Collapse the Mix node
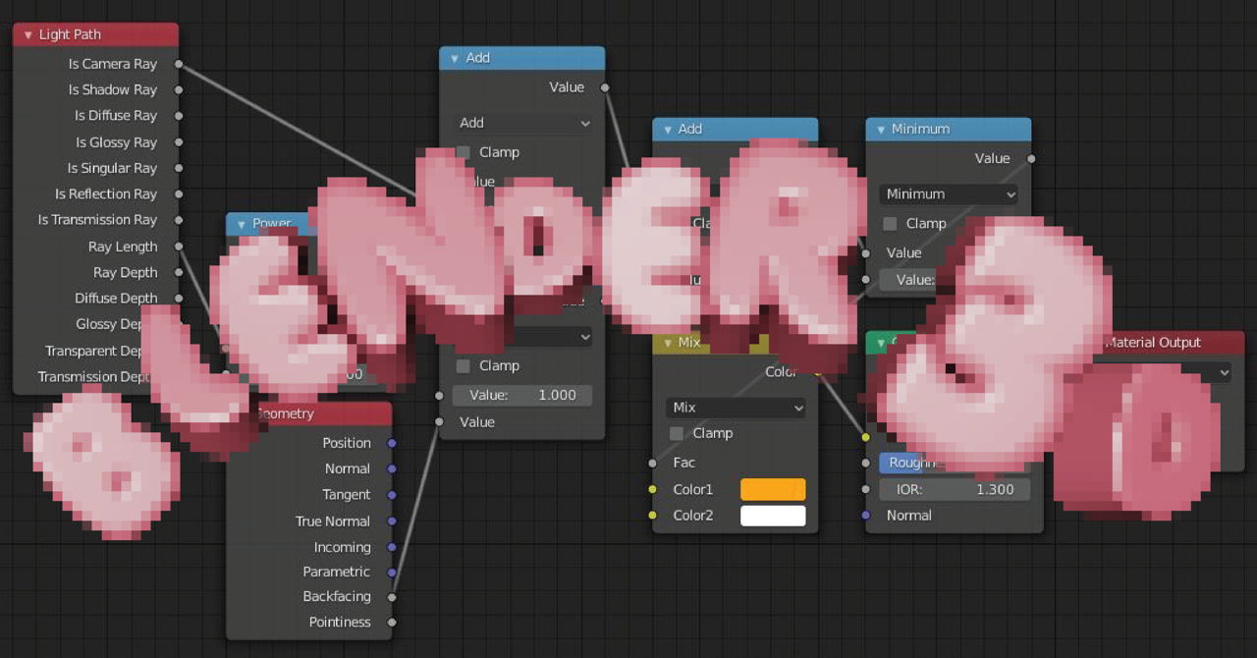Viewport: 1257px width, 658px height. 668,342
